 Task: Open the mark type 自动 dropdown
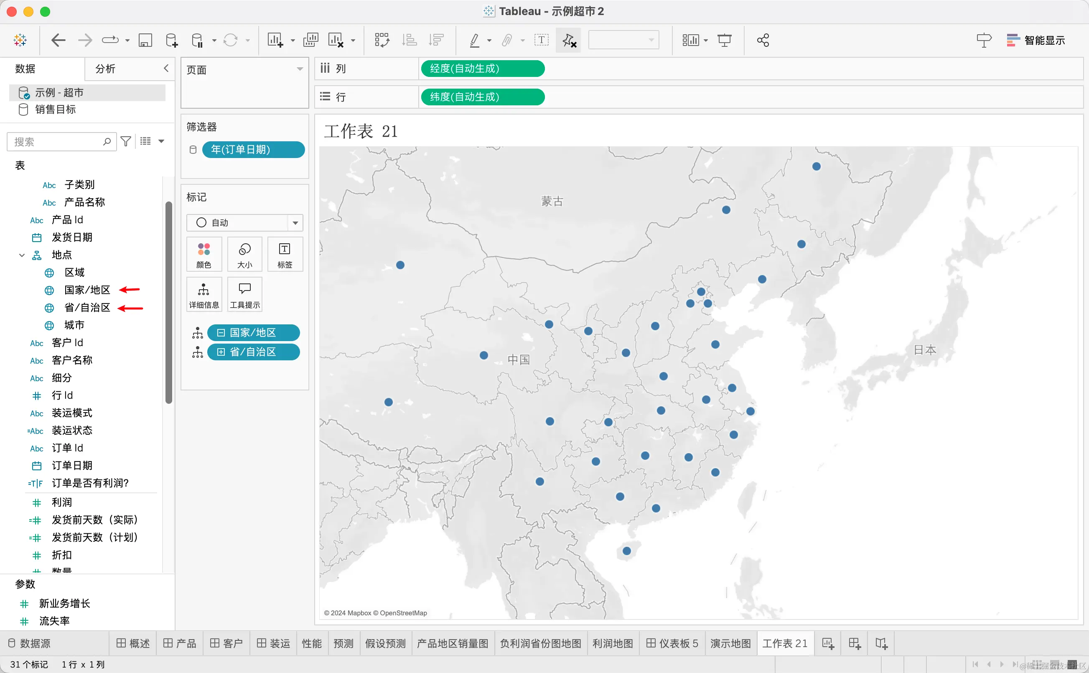[295, 222]
